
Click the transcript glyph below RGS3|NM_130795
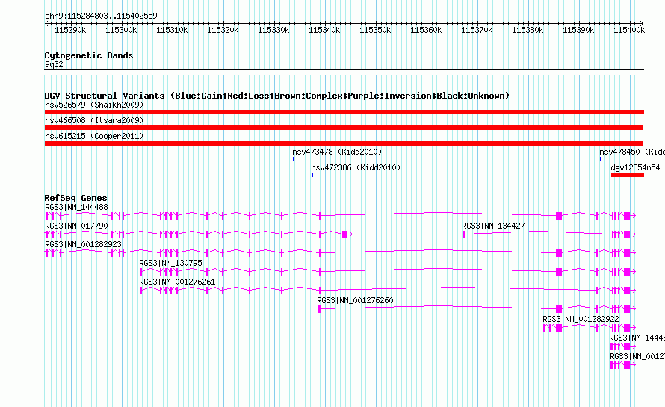coord(388,272)
